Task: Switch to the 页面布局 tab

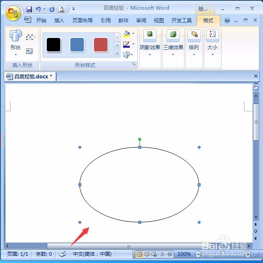Action: (x=82, y=21)
